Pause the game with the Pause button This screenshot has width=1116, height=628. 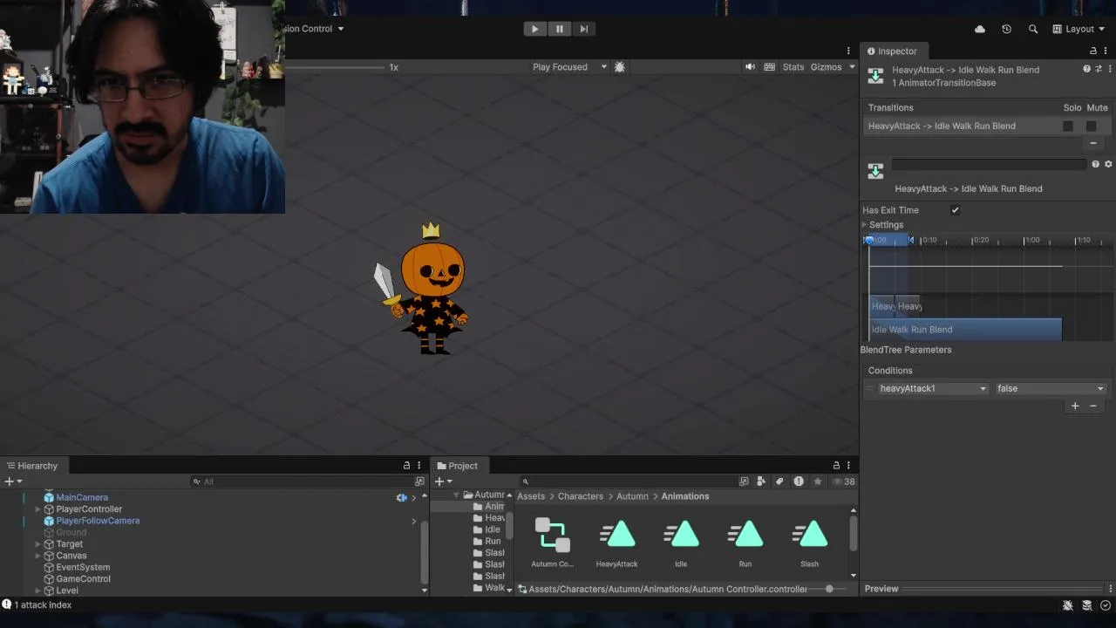[x=559, y=29]
